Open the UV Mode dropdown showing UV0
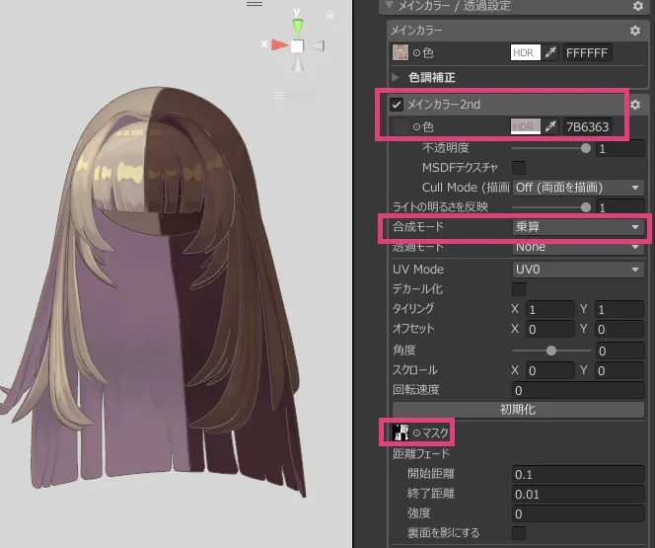 coord(577,269)
